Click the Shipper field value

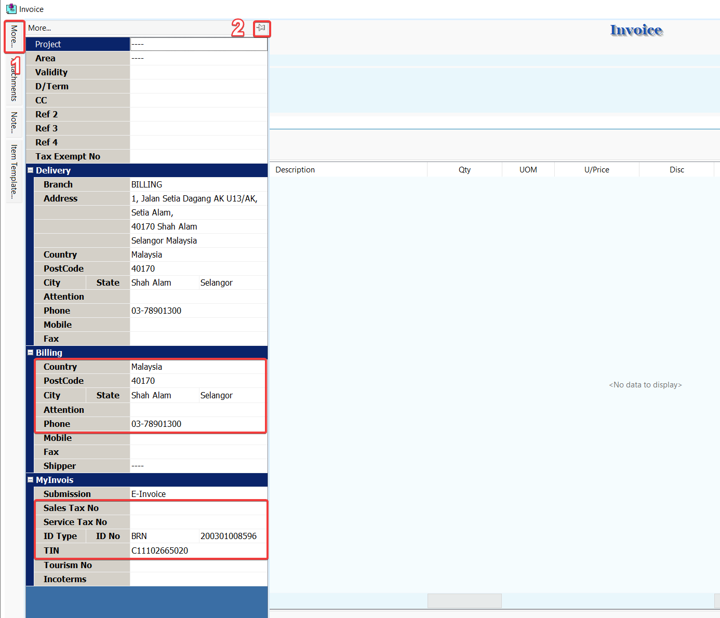198,466
